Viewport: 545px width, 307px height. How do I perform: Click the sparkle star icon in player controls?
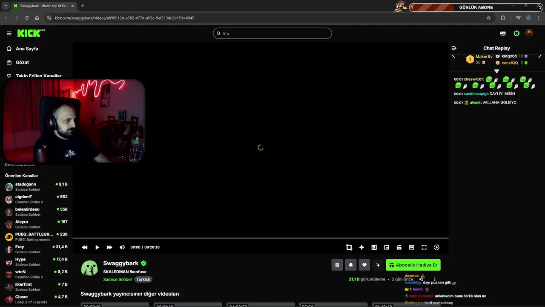[361, 247]
